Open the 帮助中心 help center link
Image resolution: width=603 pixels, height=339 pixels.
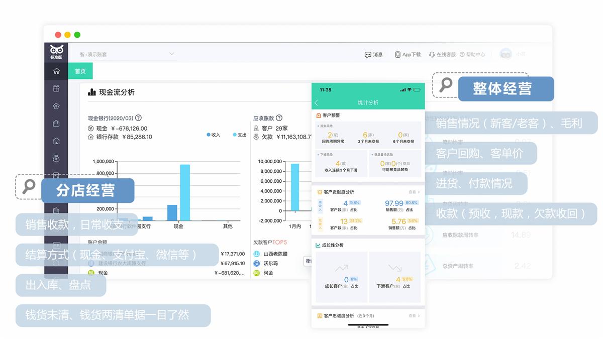point(472,54)
